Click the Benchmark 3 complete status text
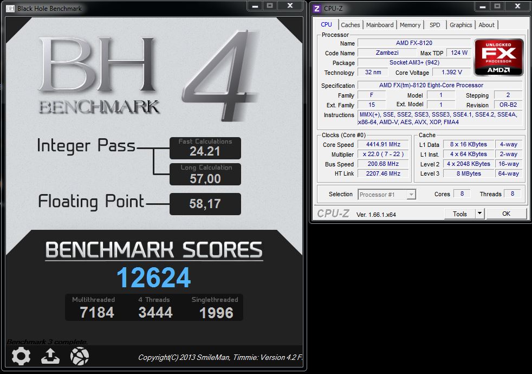 pos(47,342)
